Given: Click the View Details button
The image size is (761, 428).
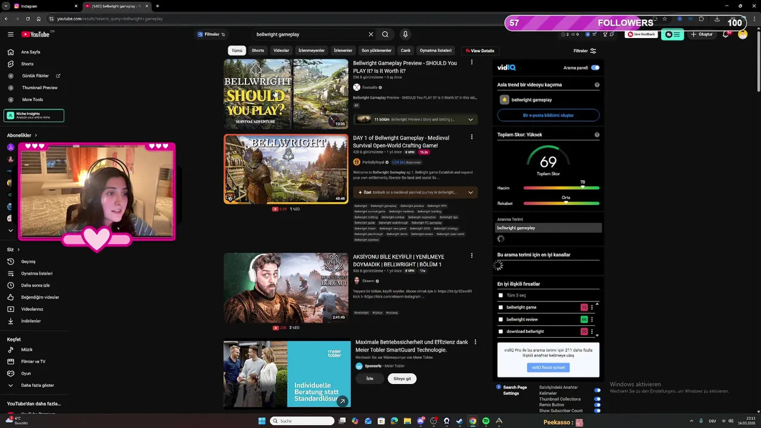Looking at the screenshot, I should click(480, 51).
